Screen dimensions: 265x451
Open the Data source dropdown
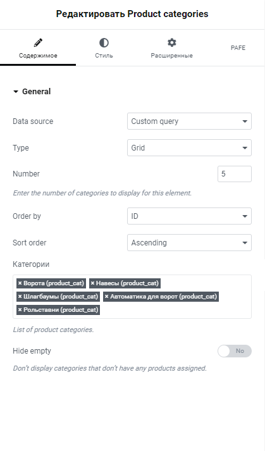[189, 121]
